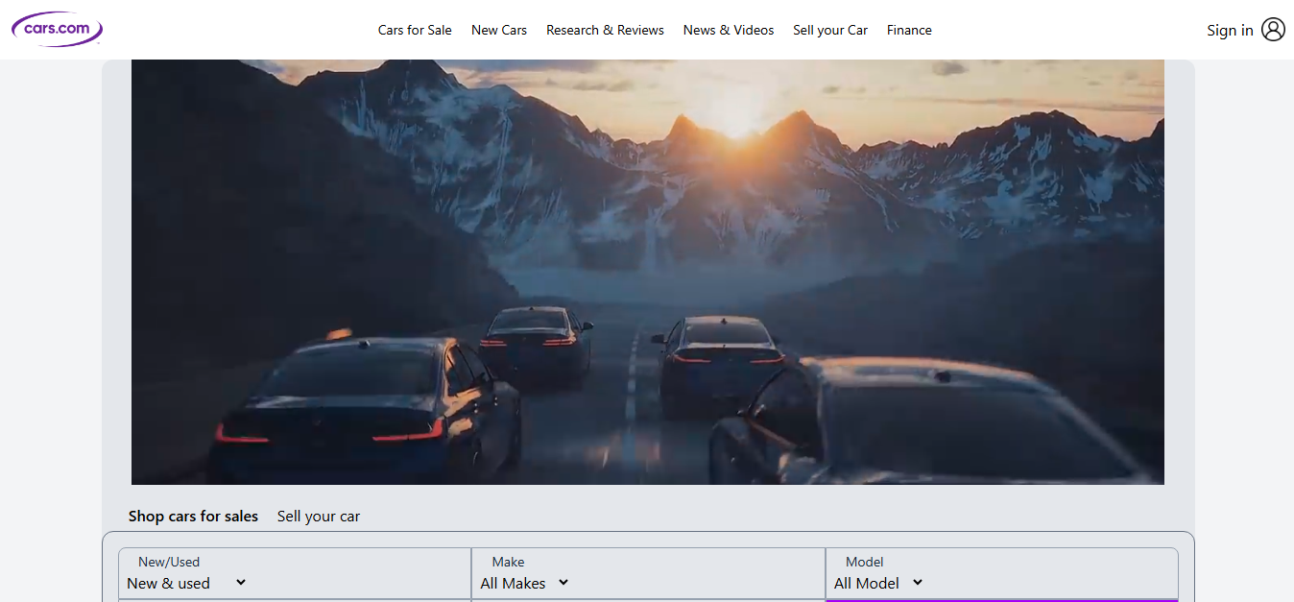Click the Make field label

[508, 562]
